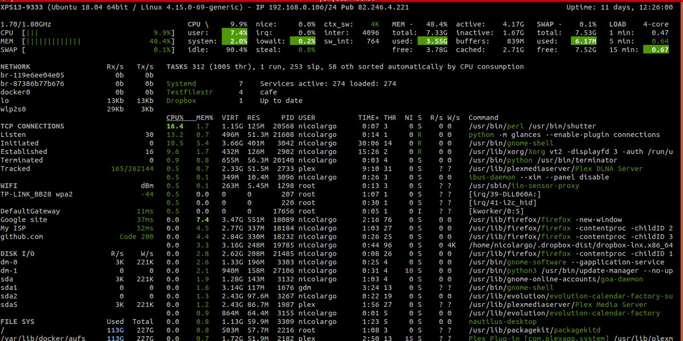Viewport: 683px width, 341px height.
Task: Click the Established connections row
Action: pyautogui.click(x=77, y=152)
